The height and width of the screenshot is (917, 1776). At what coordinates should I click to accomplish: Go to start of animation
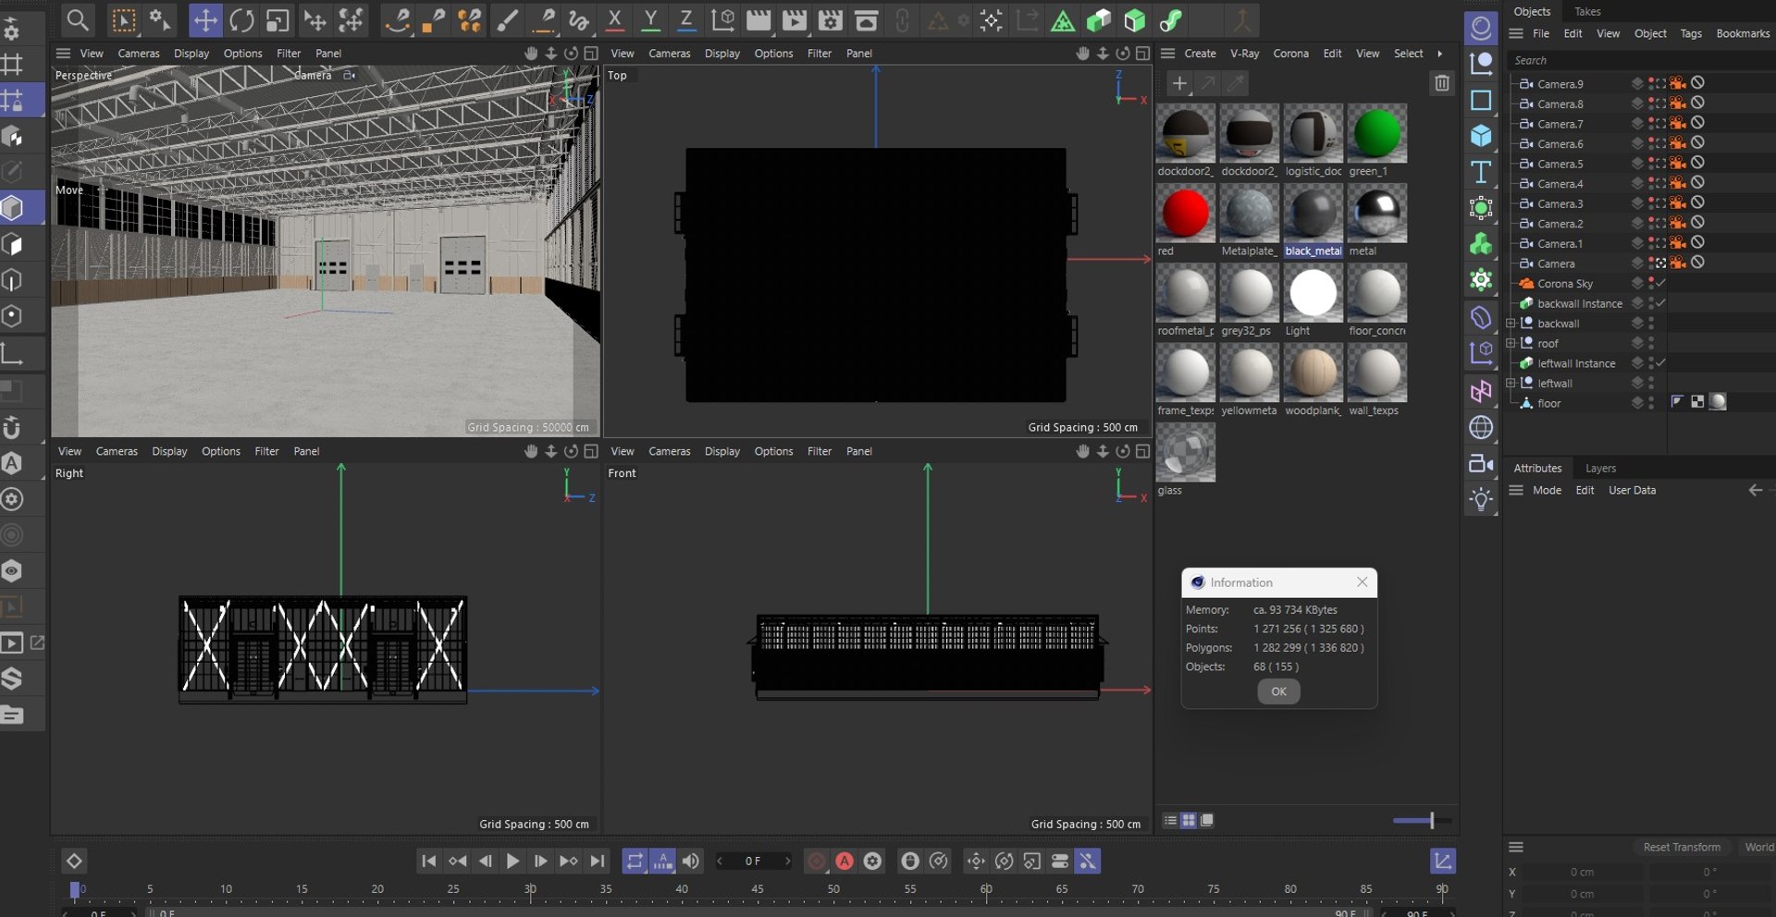click(428, 861)
